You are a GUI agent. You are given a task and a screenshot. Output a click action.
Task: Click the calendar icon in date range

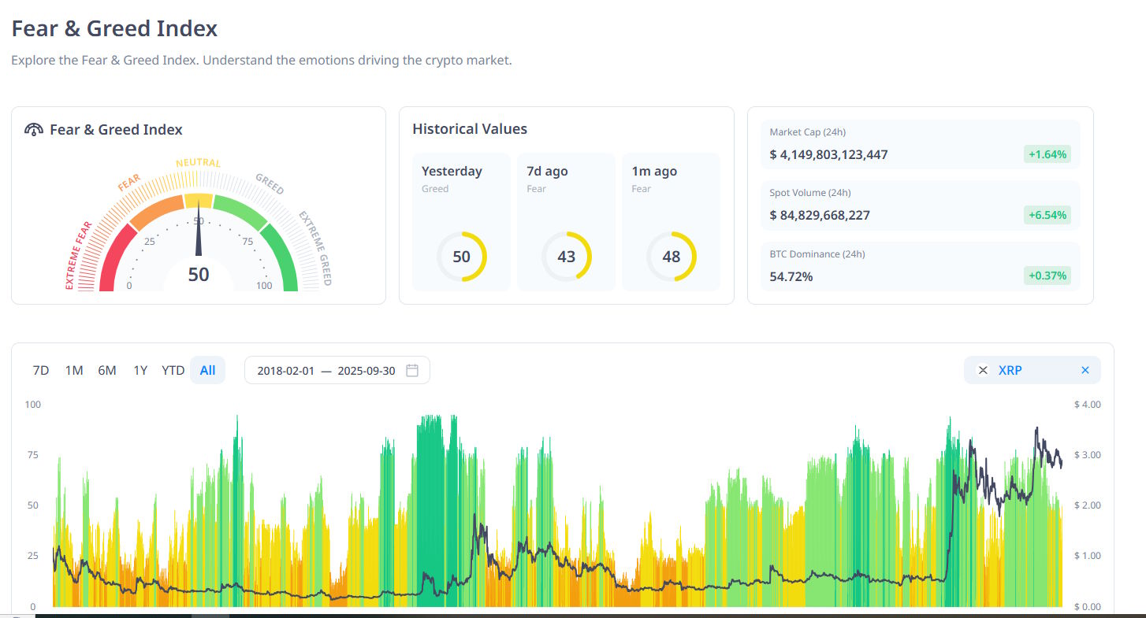tap(411, 370)
